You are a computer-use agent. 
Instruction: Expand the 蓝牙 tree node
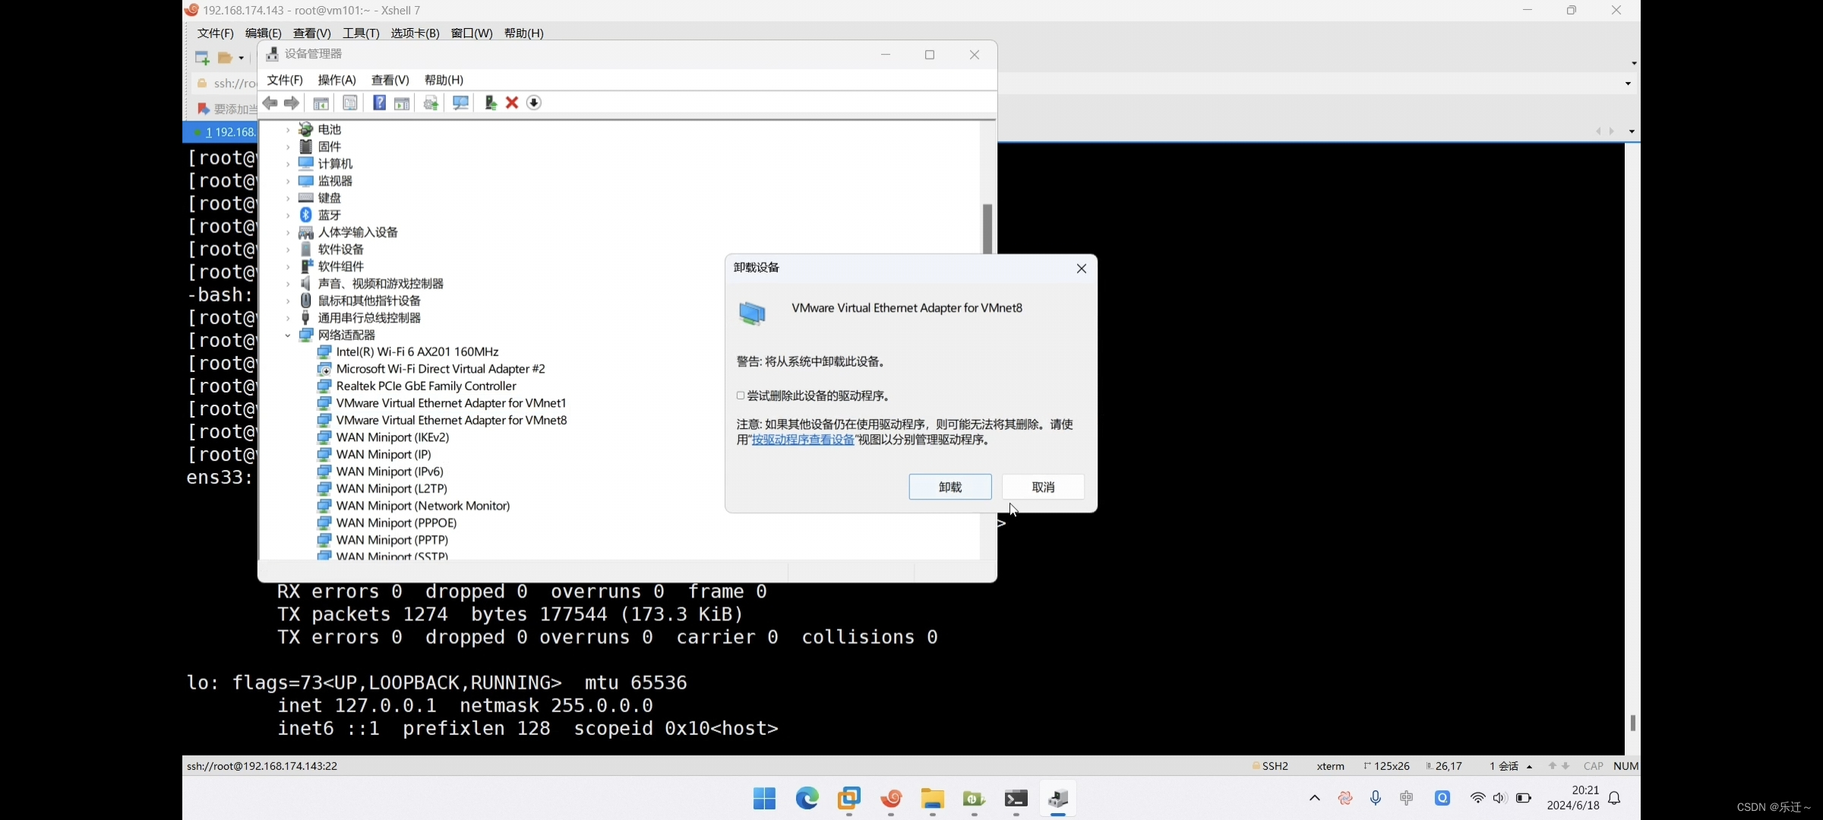pos(288,216)
